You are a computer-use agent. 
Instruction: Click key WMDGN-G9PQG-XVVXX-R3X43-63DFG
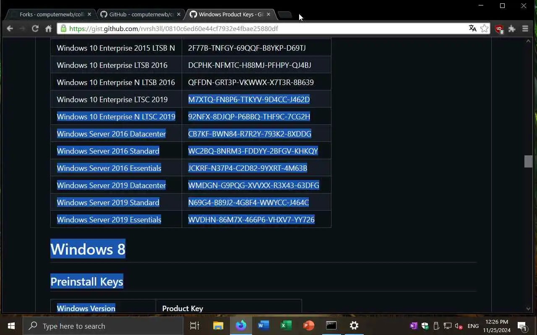pos(253,185)
